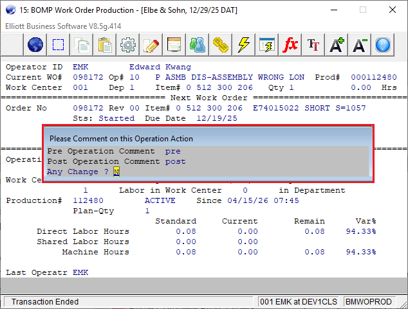Decrease font size with A- icon

(360, 45)
